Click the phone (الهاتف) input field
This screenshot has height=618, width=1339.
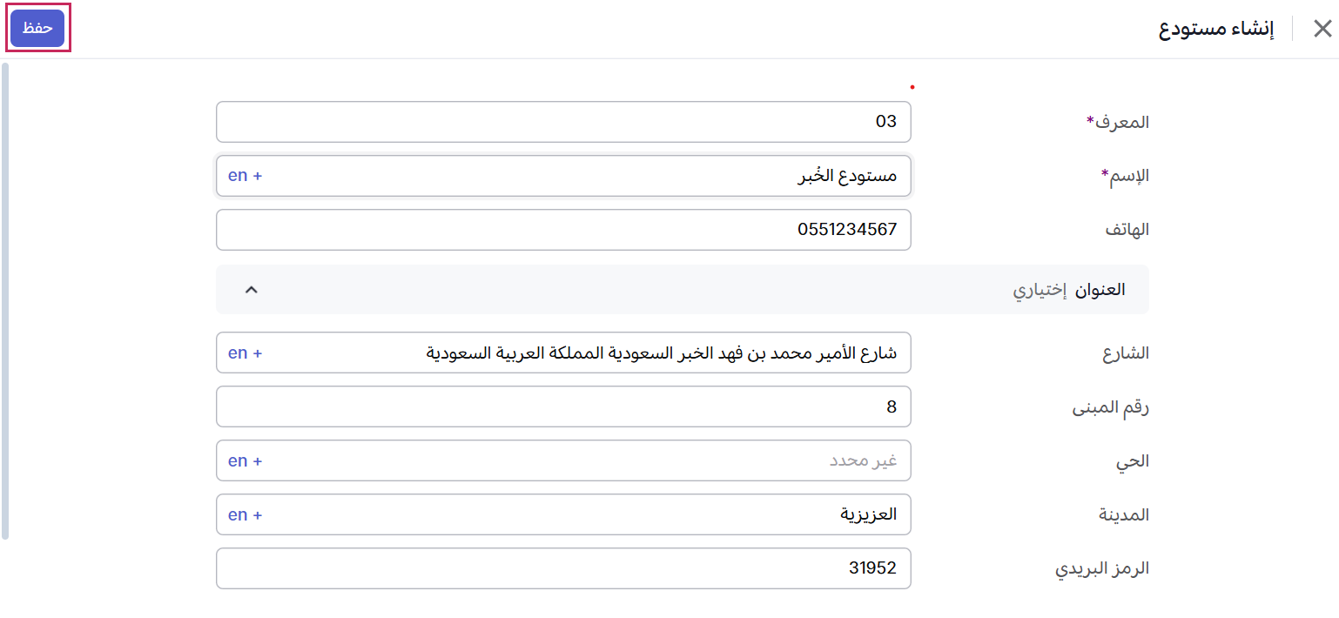click(562, 230)
